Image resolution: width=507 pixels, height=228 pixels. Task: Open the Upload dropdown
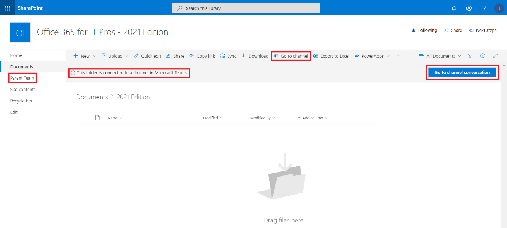click(115, 56)
